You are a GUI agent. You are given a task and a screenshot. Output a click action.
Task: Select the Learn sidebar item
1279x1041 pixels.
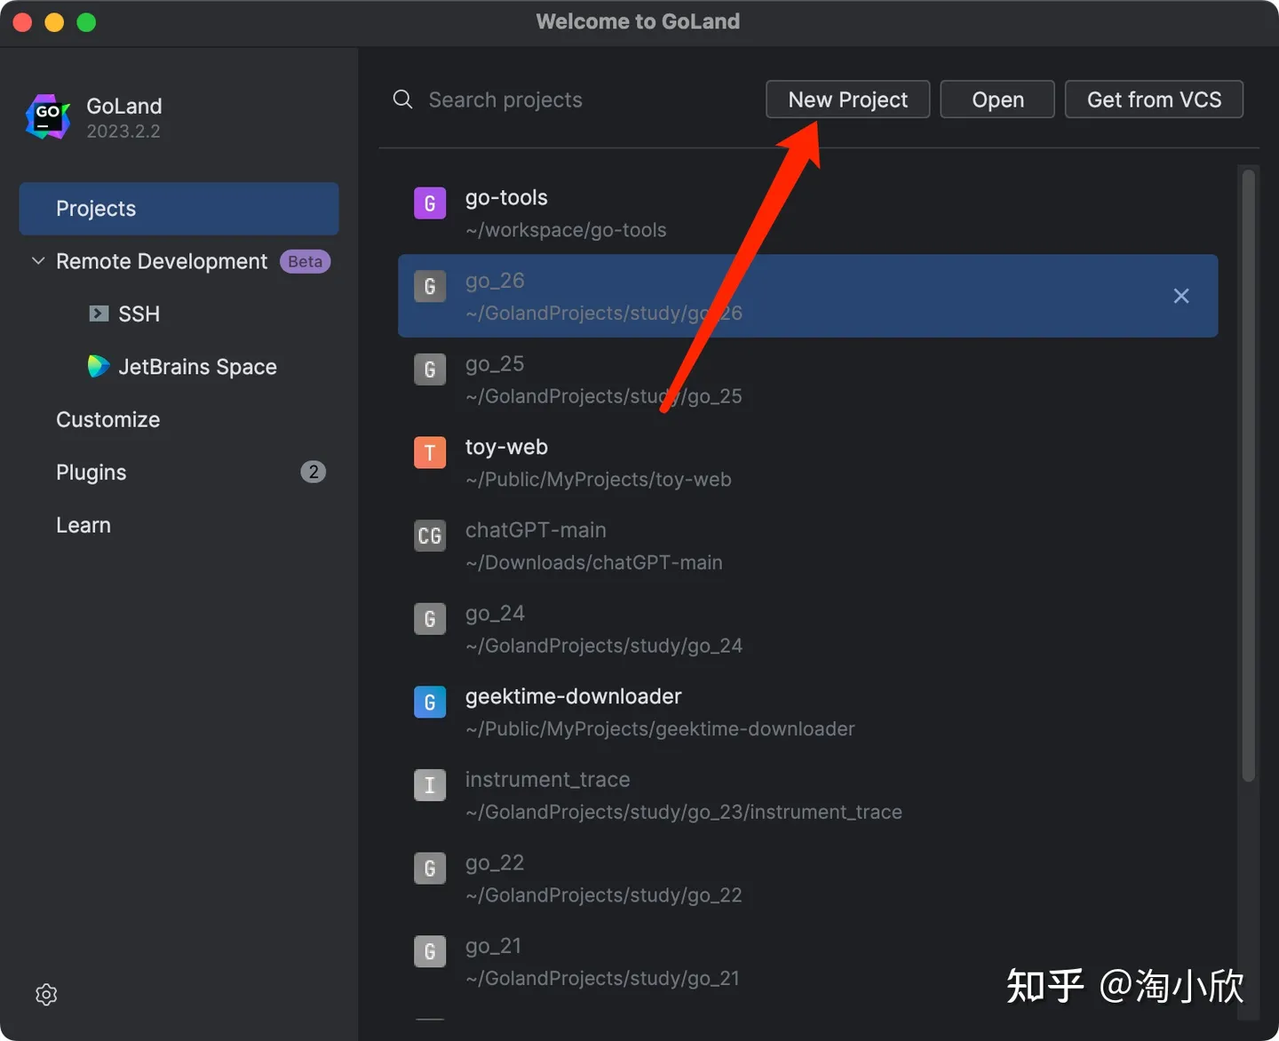(x=83, y=524)
